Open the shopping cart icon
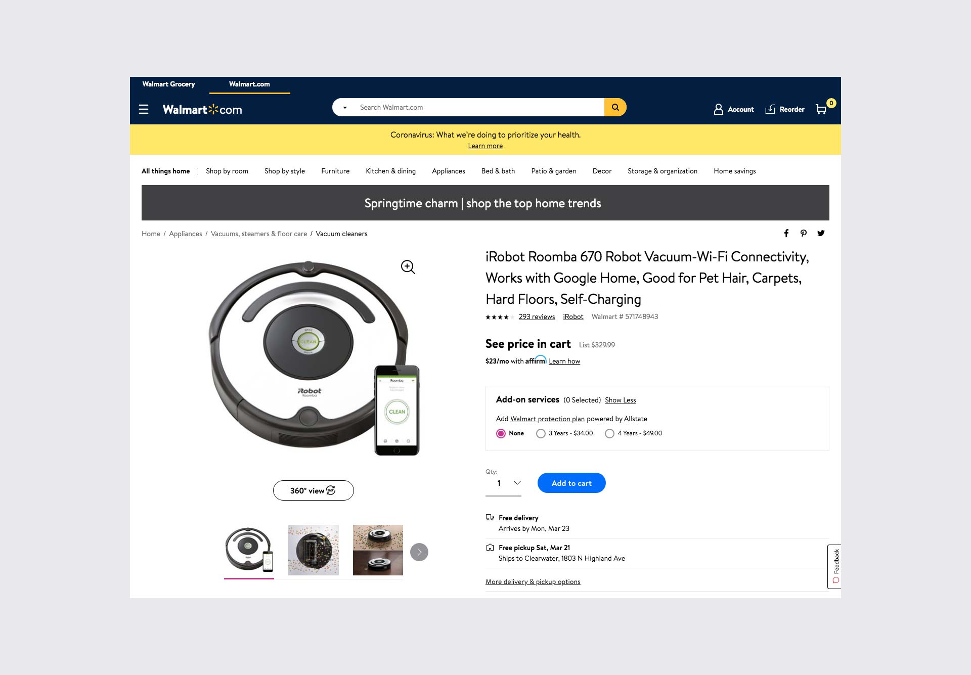The height and width of the screenshot is (675, 971). pos(821,109)
